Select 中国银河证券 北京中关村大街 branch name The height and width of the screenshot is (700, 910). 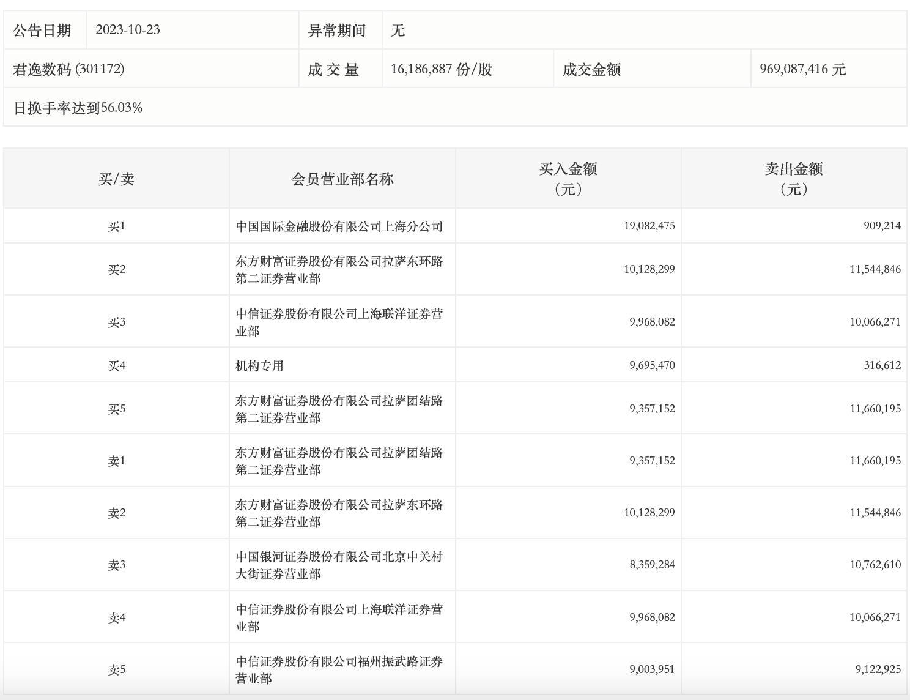[x=339, y=565]
